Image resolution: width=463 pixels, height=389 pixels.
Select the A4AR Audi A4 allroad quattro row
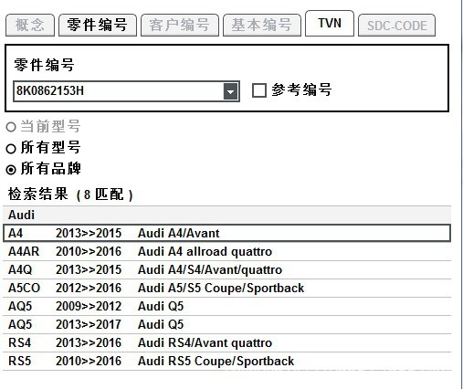[226, 251]
